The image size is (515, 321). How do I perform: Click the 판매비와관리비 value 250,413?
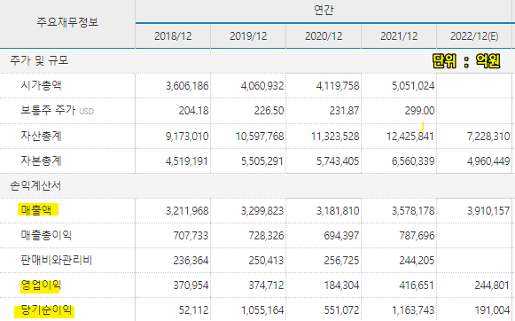[x=266, y=261]
